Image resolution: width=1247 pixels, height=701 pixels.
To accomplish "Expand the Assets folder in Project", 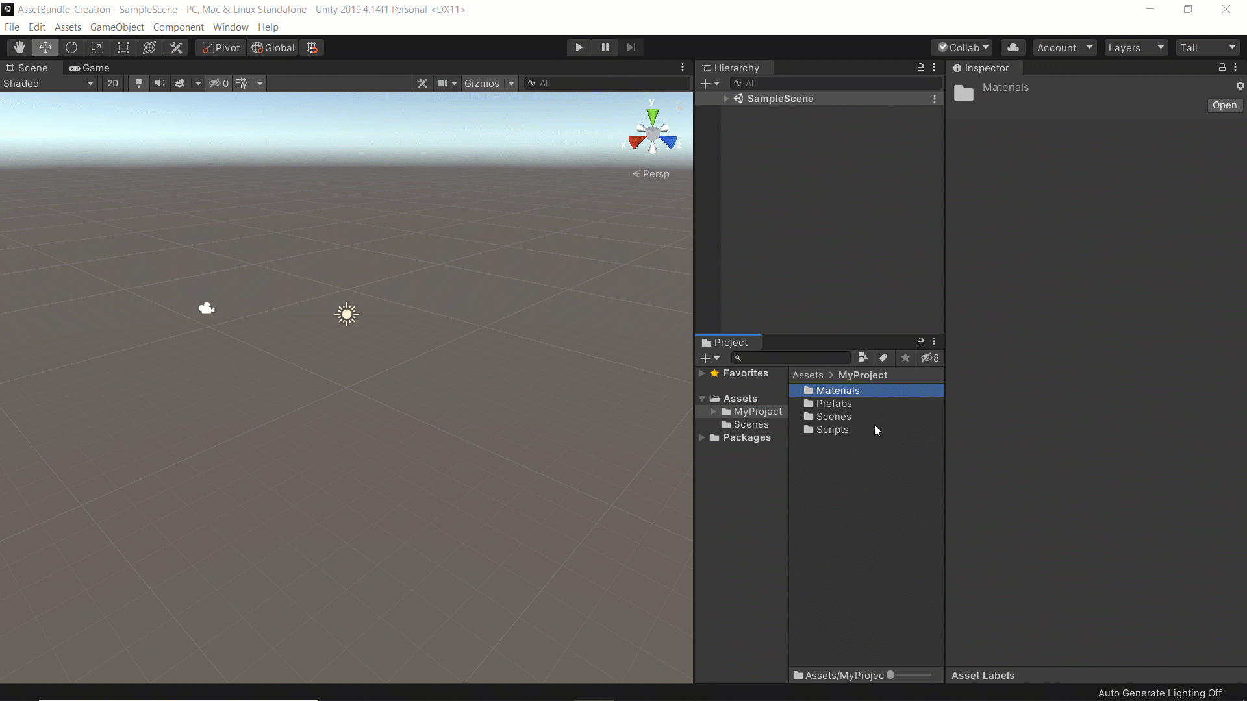I will click(701, 398).
